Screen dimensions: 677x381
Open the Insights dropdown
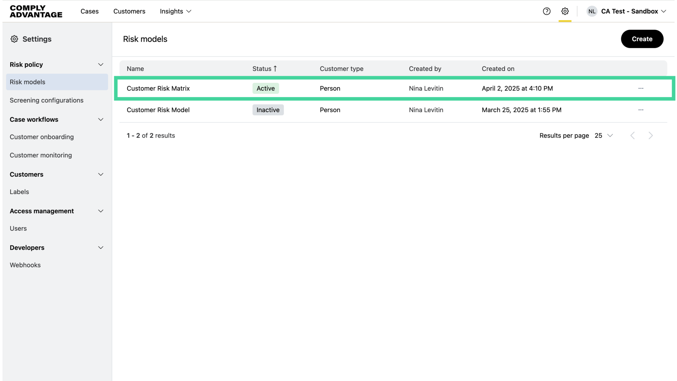click(x=175, y=11)
